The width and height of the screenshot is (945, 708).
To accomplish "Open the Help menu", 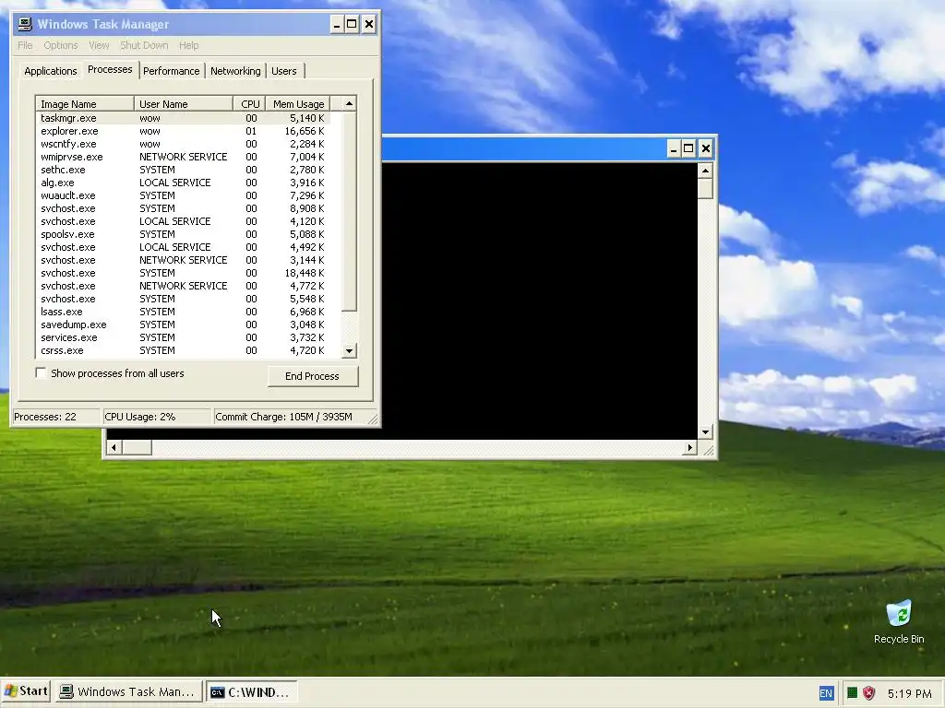I will (x=188, y=45).
